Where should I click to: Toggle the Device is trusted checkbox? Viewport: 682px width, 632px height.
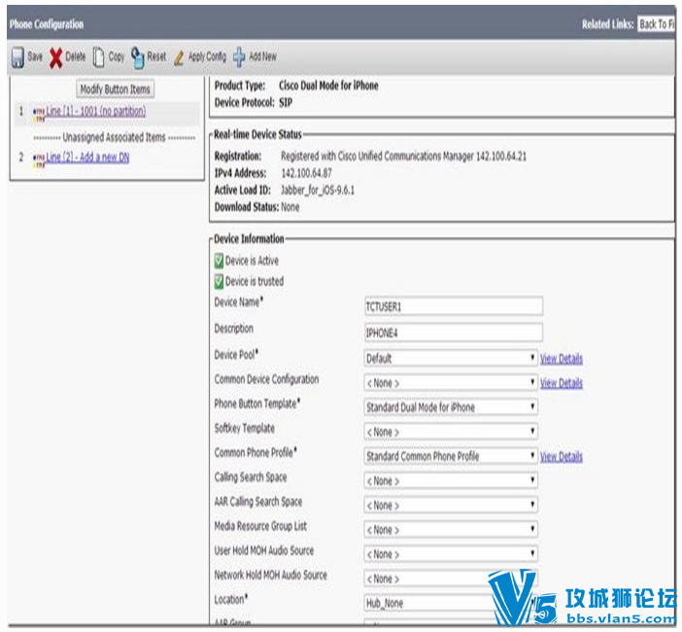[x=219, y=282]
